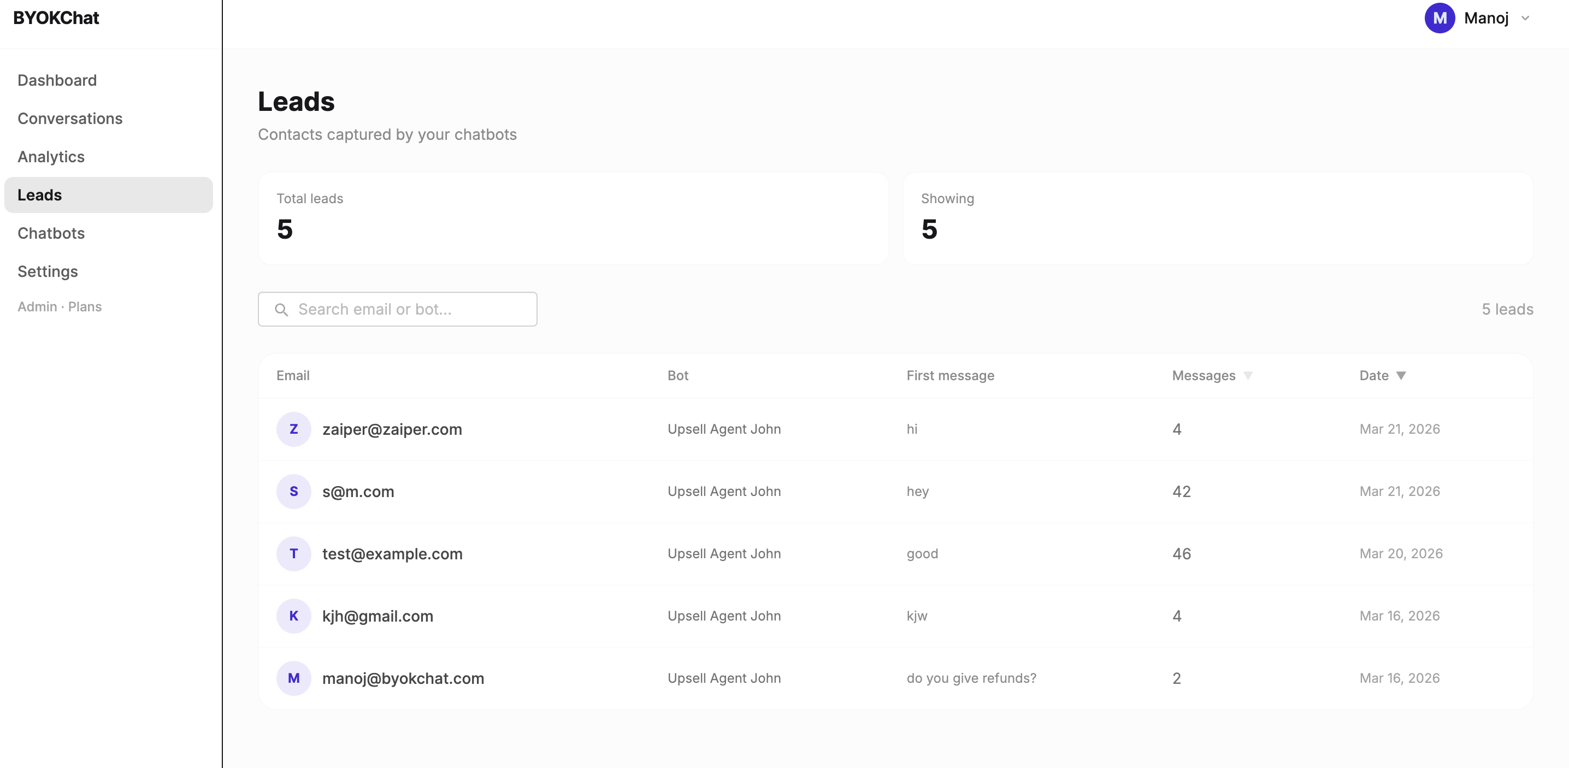Go to Conversations in sidebar
Viewport: 1569px width, 768px height.
pyautogui.click(x=70, y=119)
